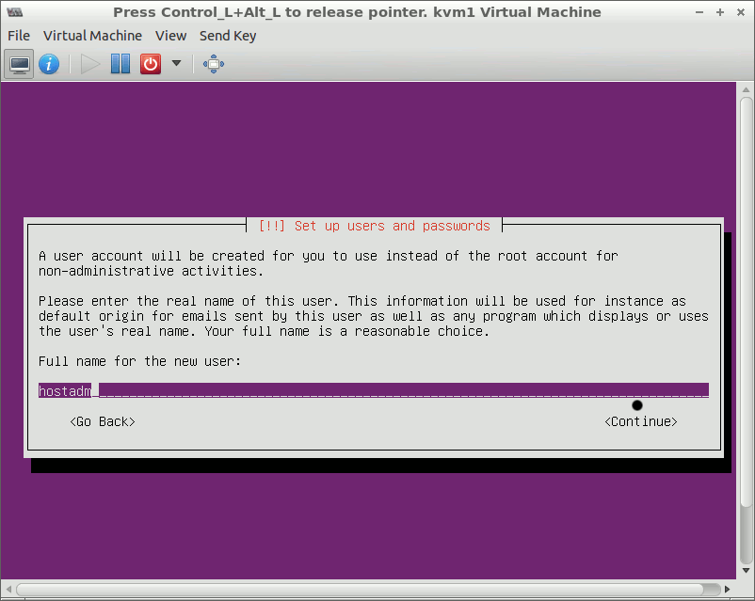Click the scroll down arrow
This screenshot has height=601, width=755.
coord(746,573)
